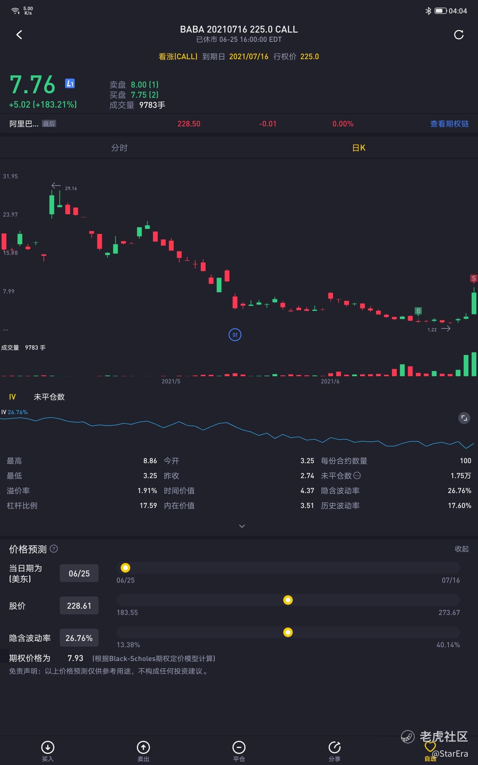Tap the title BABA 20210716 225.0 CALL
The image size is (478, 765).
[x=239, y=29]
